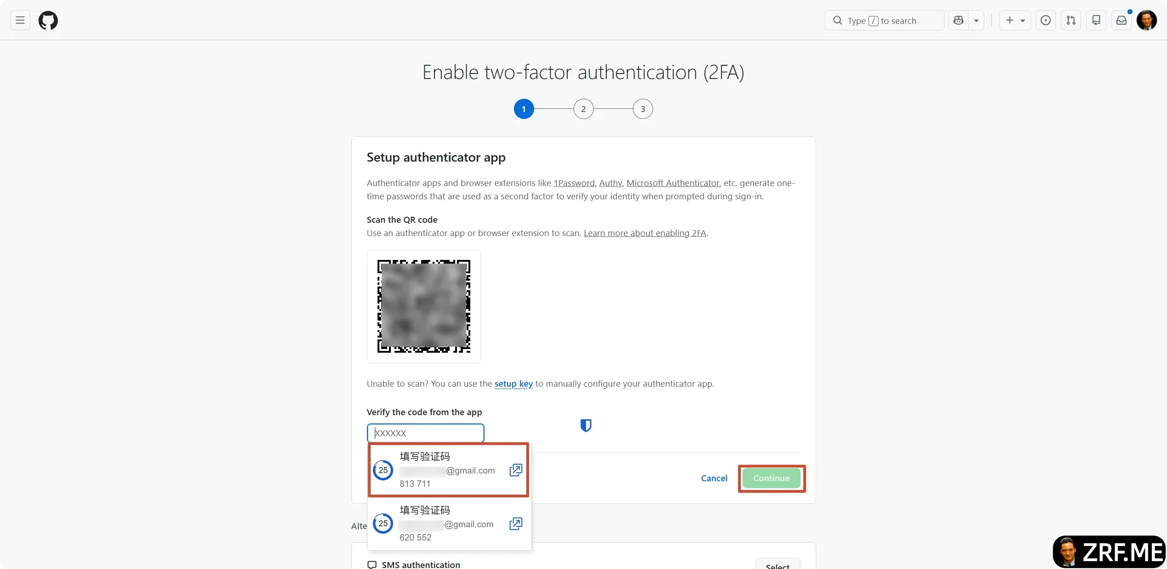
Task: Click the countdown timer 25 beside 620 552
Action: [383, 524]
